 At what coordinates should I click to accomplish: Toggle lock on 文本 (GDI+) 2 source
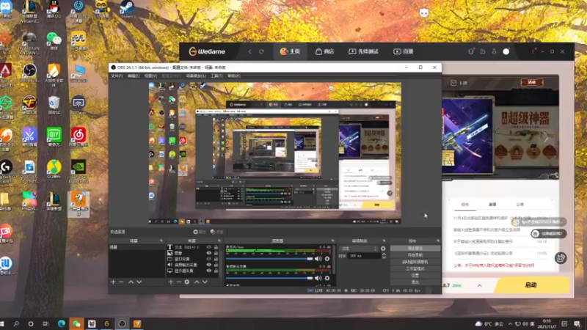pos(216,247)
